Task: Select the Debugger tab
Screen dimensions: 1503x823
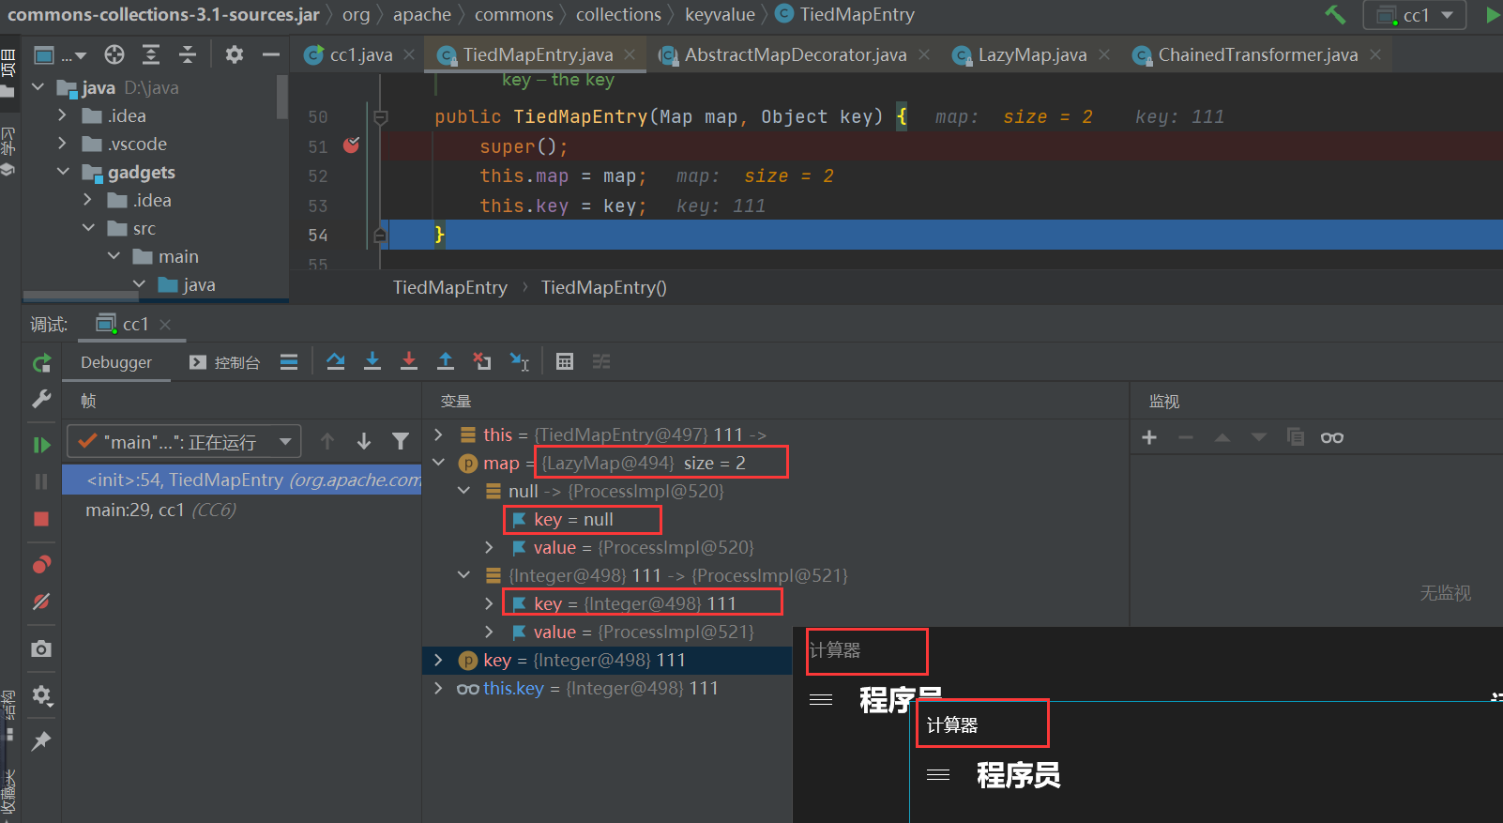Action: (x=116, y=362)
